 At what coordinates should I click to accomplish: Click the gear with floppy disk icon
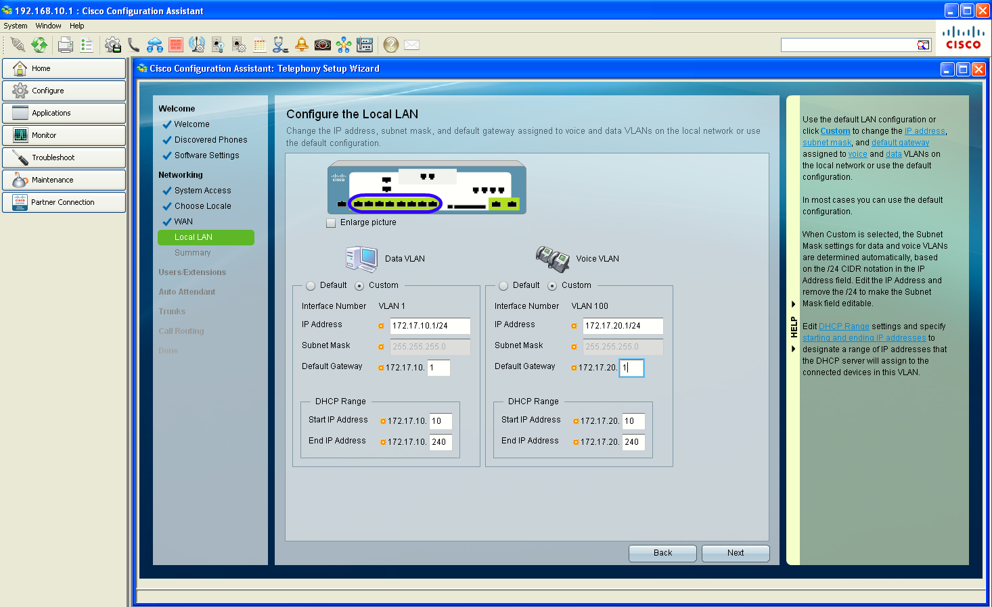(x=113, y=45)
